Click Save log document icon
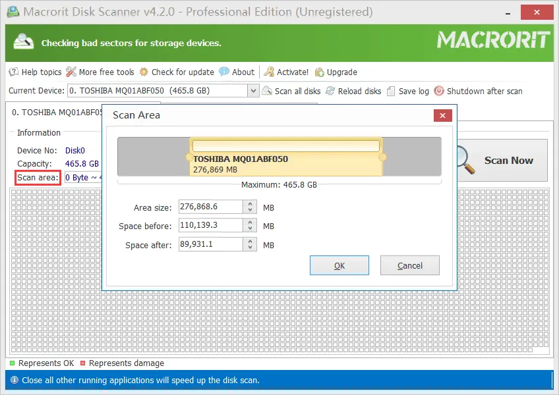Image resolution: width=559 pixels, height=395 pixels. click(x=391, y=92)
